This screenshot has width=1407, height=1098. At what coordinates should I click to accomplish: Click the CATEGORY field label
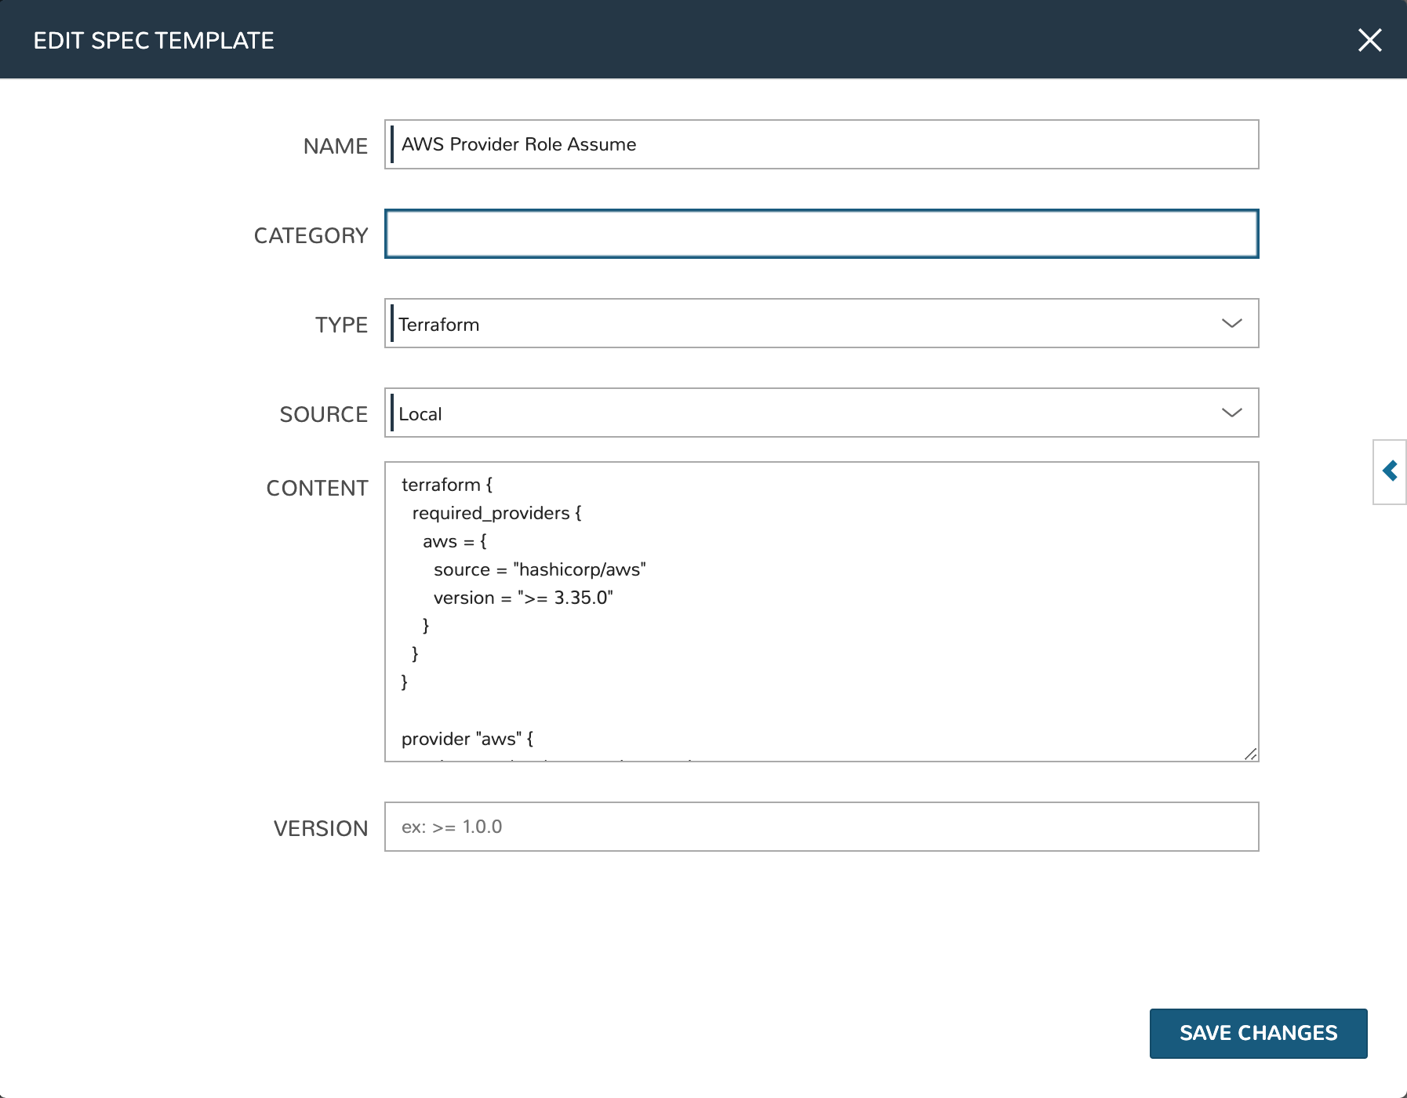pyautogui.click(x=311, y=236)
